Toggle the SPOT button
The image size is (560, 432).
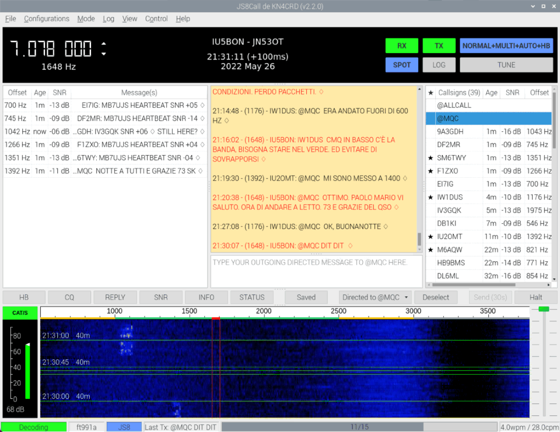[402, 65]
